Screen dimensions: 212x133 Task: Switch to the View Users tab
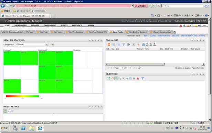point(57,32)
